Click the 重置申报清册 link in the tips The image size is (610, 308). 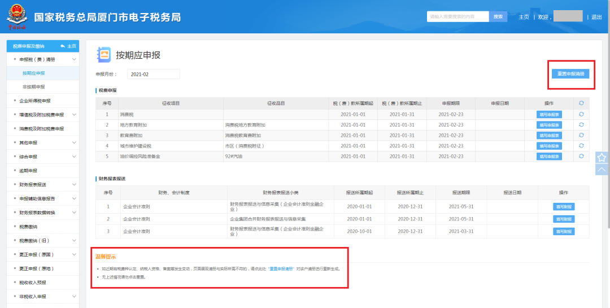coord(282,268)
